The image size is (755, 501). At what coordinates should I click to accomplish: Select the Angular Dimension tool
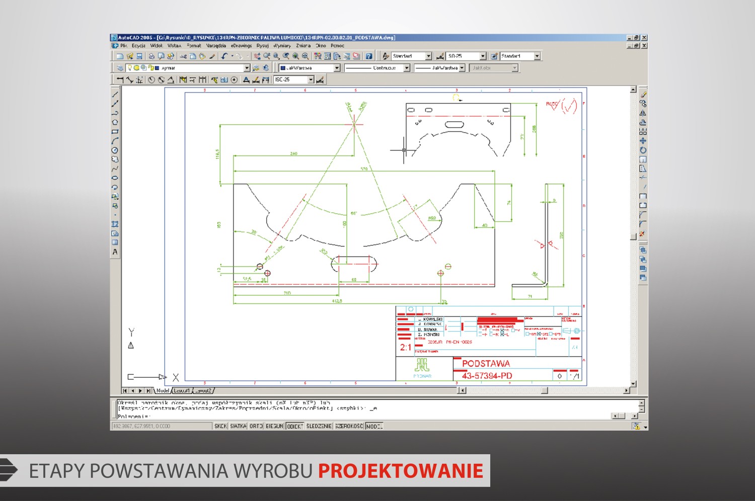[171, 79]
